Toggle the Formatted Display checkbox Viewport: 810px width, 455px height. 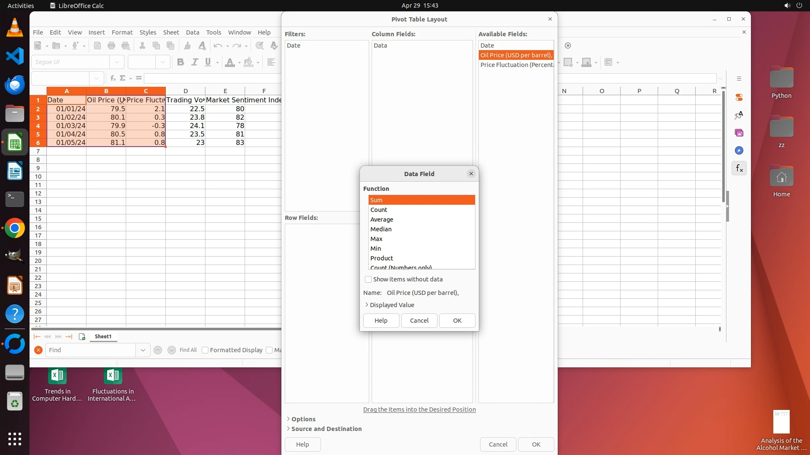(205, 350)
